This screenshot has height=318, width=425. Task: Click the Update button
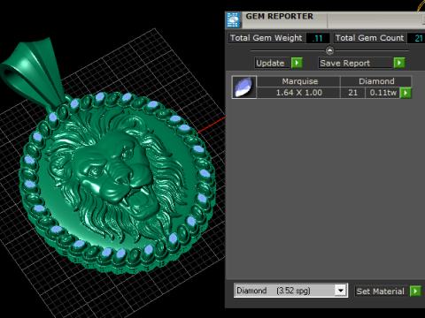tap(272, 63)
